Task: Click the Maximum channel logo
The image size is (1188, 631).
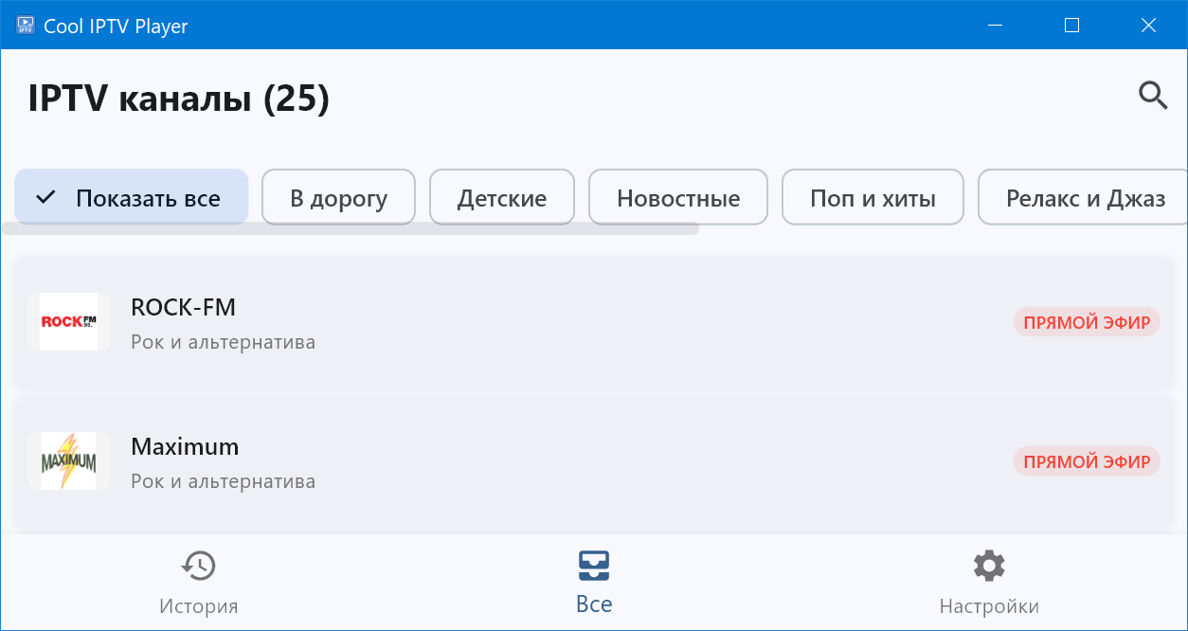Action: [x=68, y=460]
